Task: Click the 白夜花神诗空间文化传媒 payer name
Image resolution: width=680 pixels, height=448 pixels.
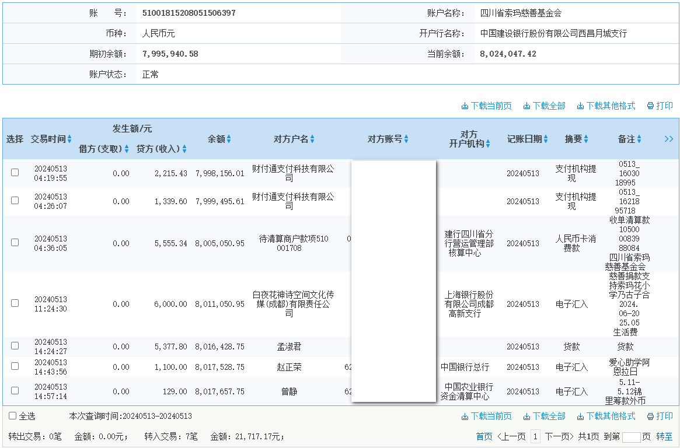Action: click(293, 304)
